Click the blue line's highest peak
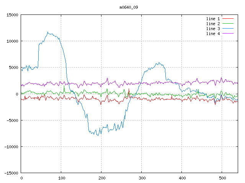The width and height of the screenshot is (245, 183). [48, 32]
